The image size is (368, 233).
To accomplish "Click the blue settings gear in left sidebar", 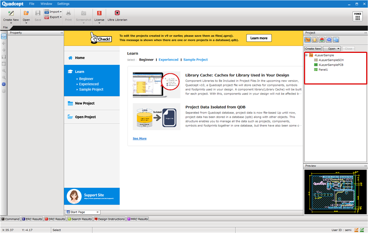I will [4, 84].
